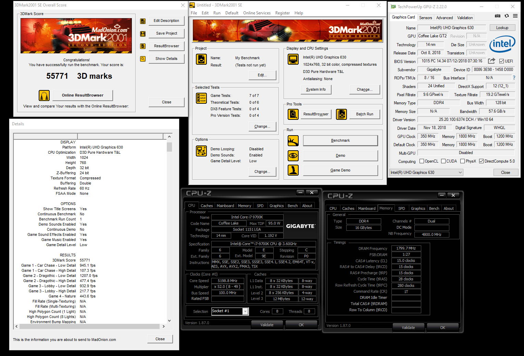The image size is (524, 356).
Task: Switch to the Advanced tab in GPU-Z
Action: pyautogui.click(x=445, y=18)
